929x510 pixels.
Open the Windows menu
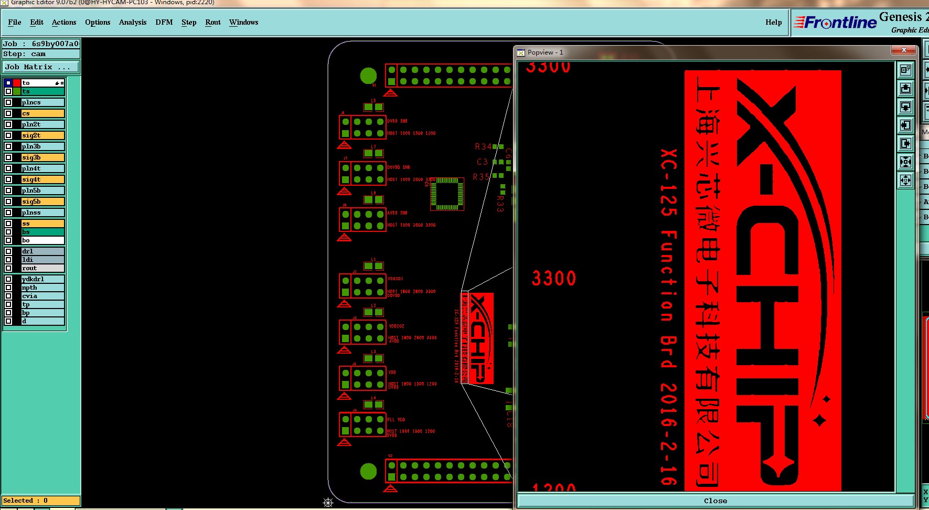pos(244,22)
